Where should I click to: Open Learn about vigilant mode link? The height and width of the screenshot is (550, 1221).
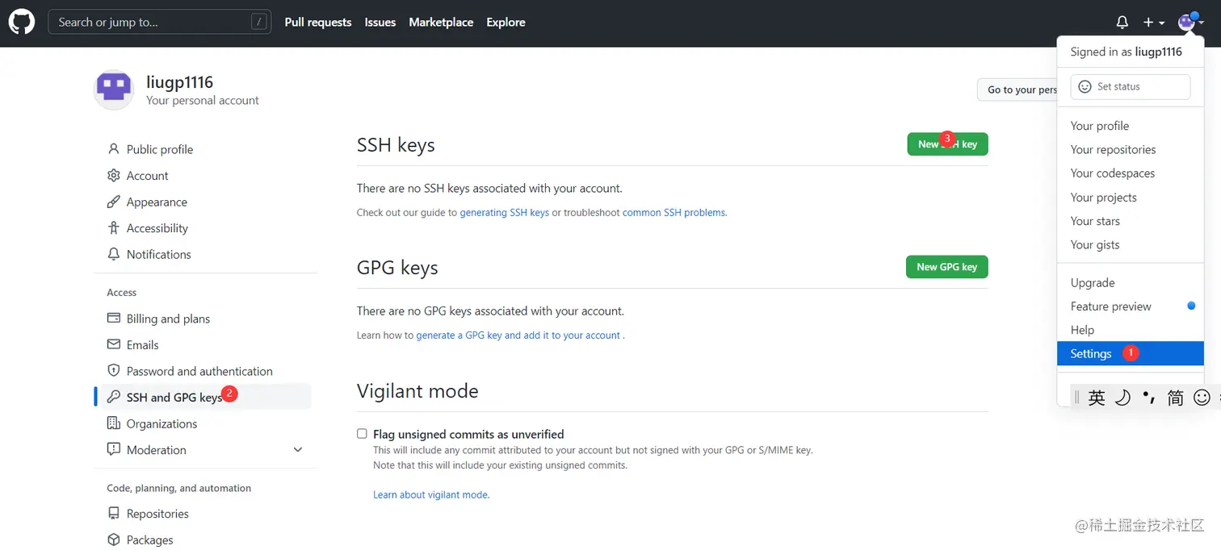click(431, 495)
